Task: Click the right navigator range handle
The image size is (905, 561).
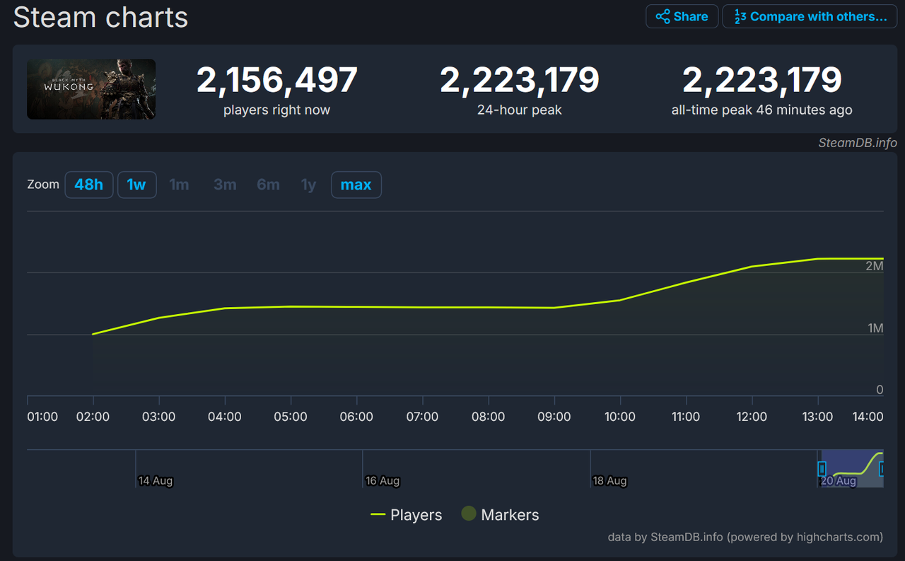Action: (883, 469)
